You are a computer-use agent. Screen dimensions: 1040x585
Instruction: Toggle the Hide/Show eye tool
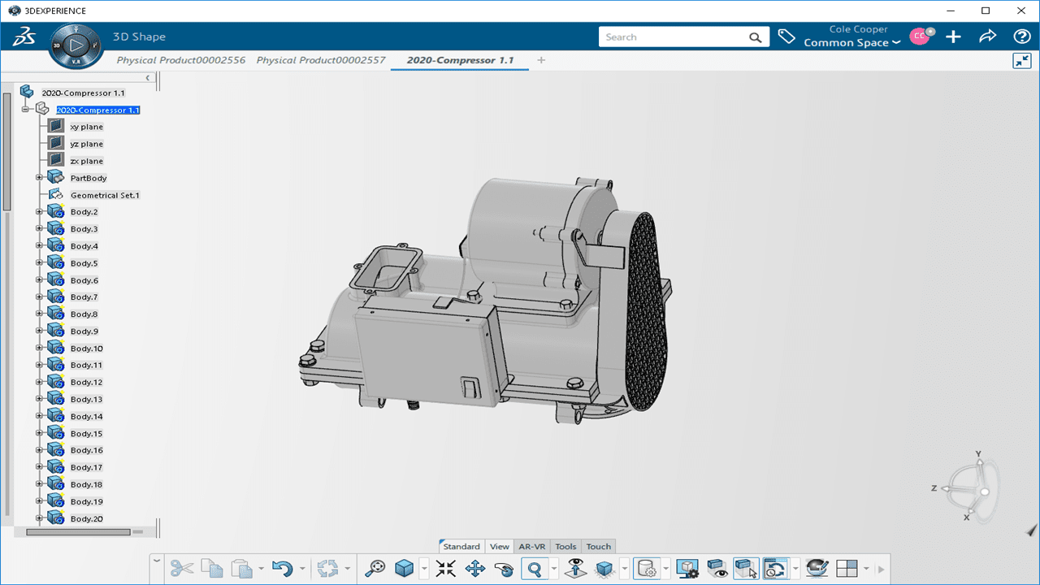point(717,569)
